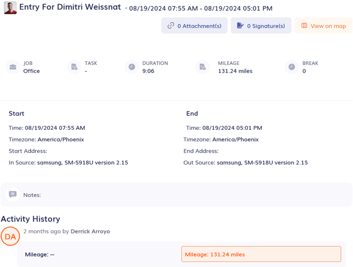
Task: Open the 0 Attachment(s) button
Action: pos(194,26)
